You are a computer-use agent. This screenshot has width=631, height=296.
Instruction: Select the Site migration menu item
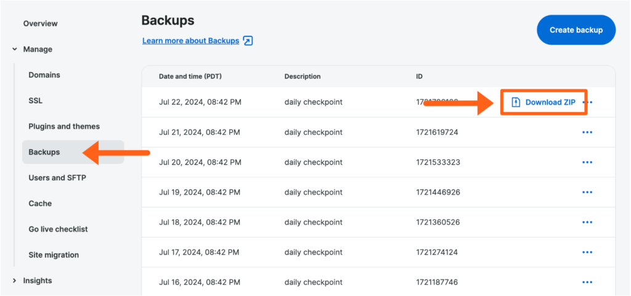tap(54, 255)
